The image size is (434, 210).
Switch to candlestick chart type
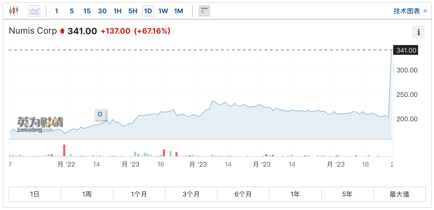tap(14, 11)
